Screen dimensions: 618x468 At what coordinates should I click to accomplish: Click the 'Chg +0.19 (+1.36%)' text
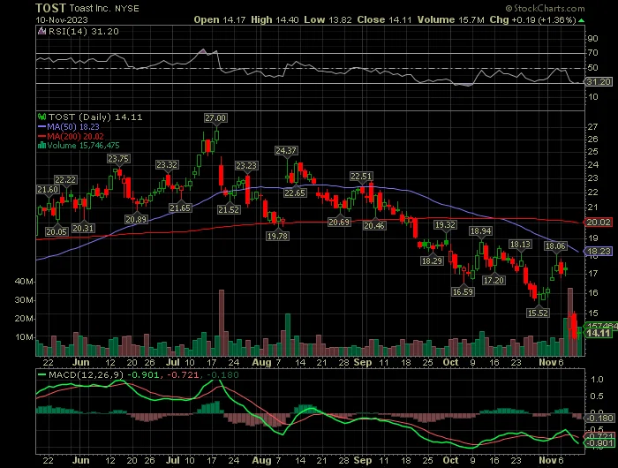(533, 19)
